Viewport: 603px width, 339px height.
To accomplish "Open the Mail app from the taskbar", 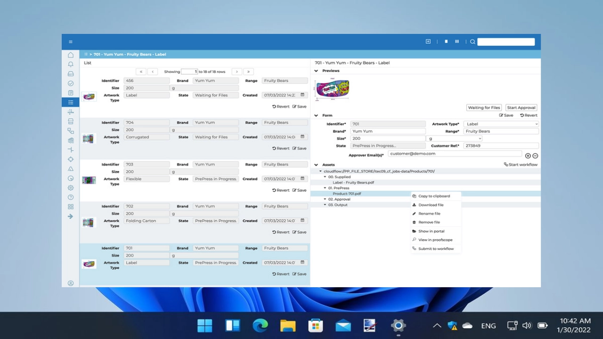I will pos(343,325).
